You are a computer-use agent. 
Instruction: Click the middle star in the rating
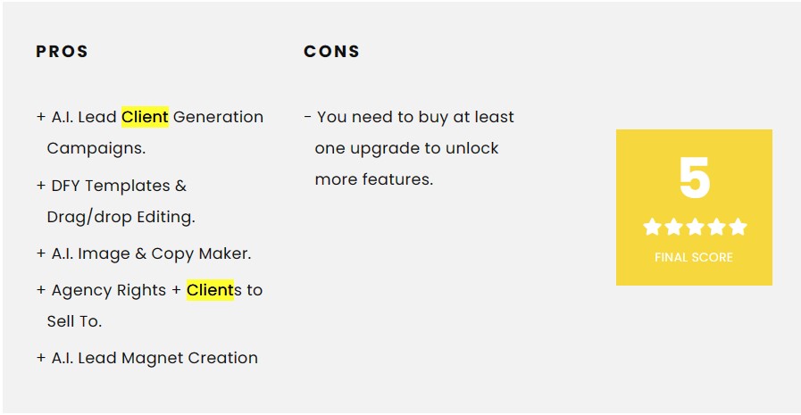695,227
